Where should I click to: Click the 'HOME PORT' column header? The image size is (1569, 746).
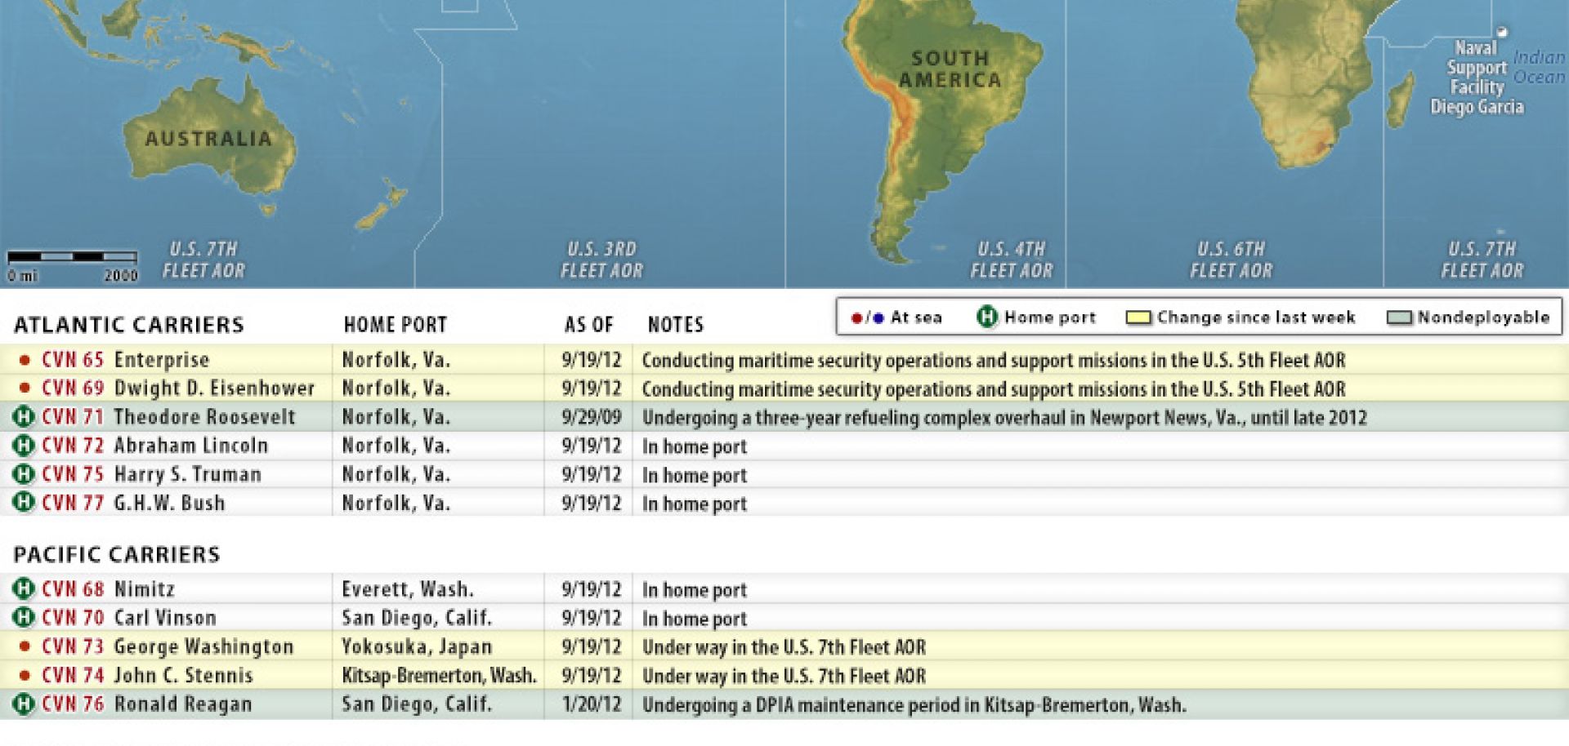tap(396, 324)
